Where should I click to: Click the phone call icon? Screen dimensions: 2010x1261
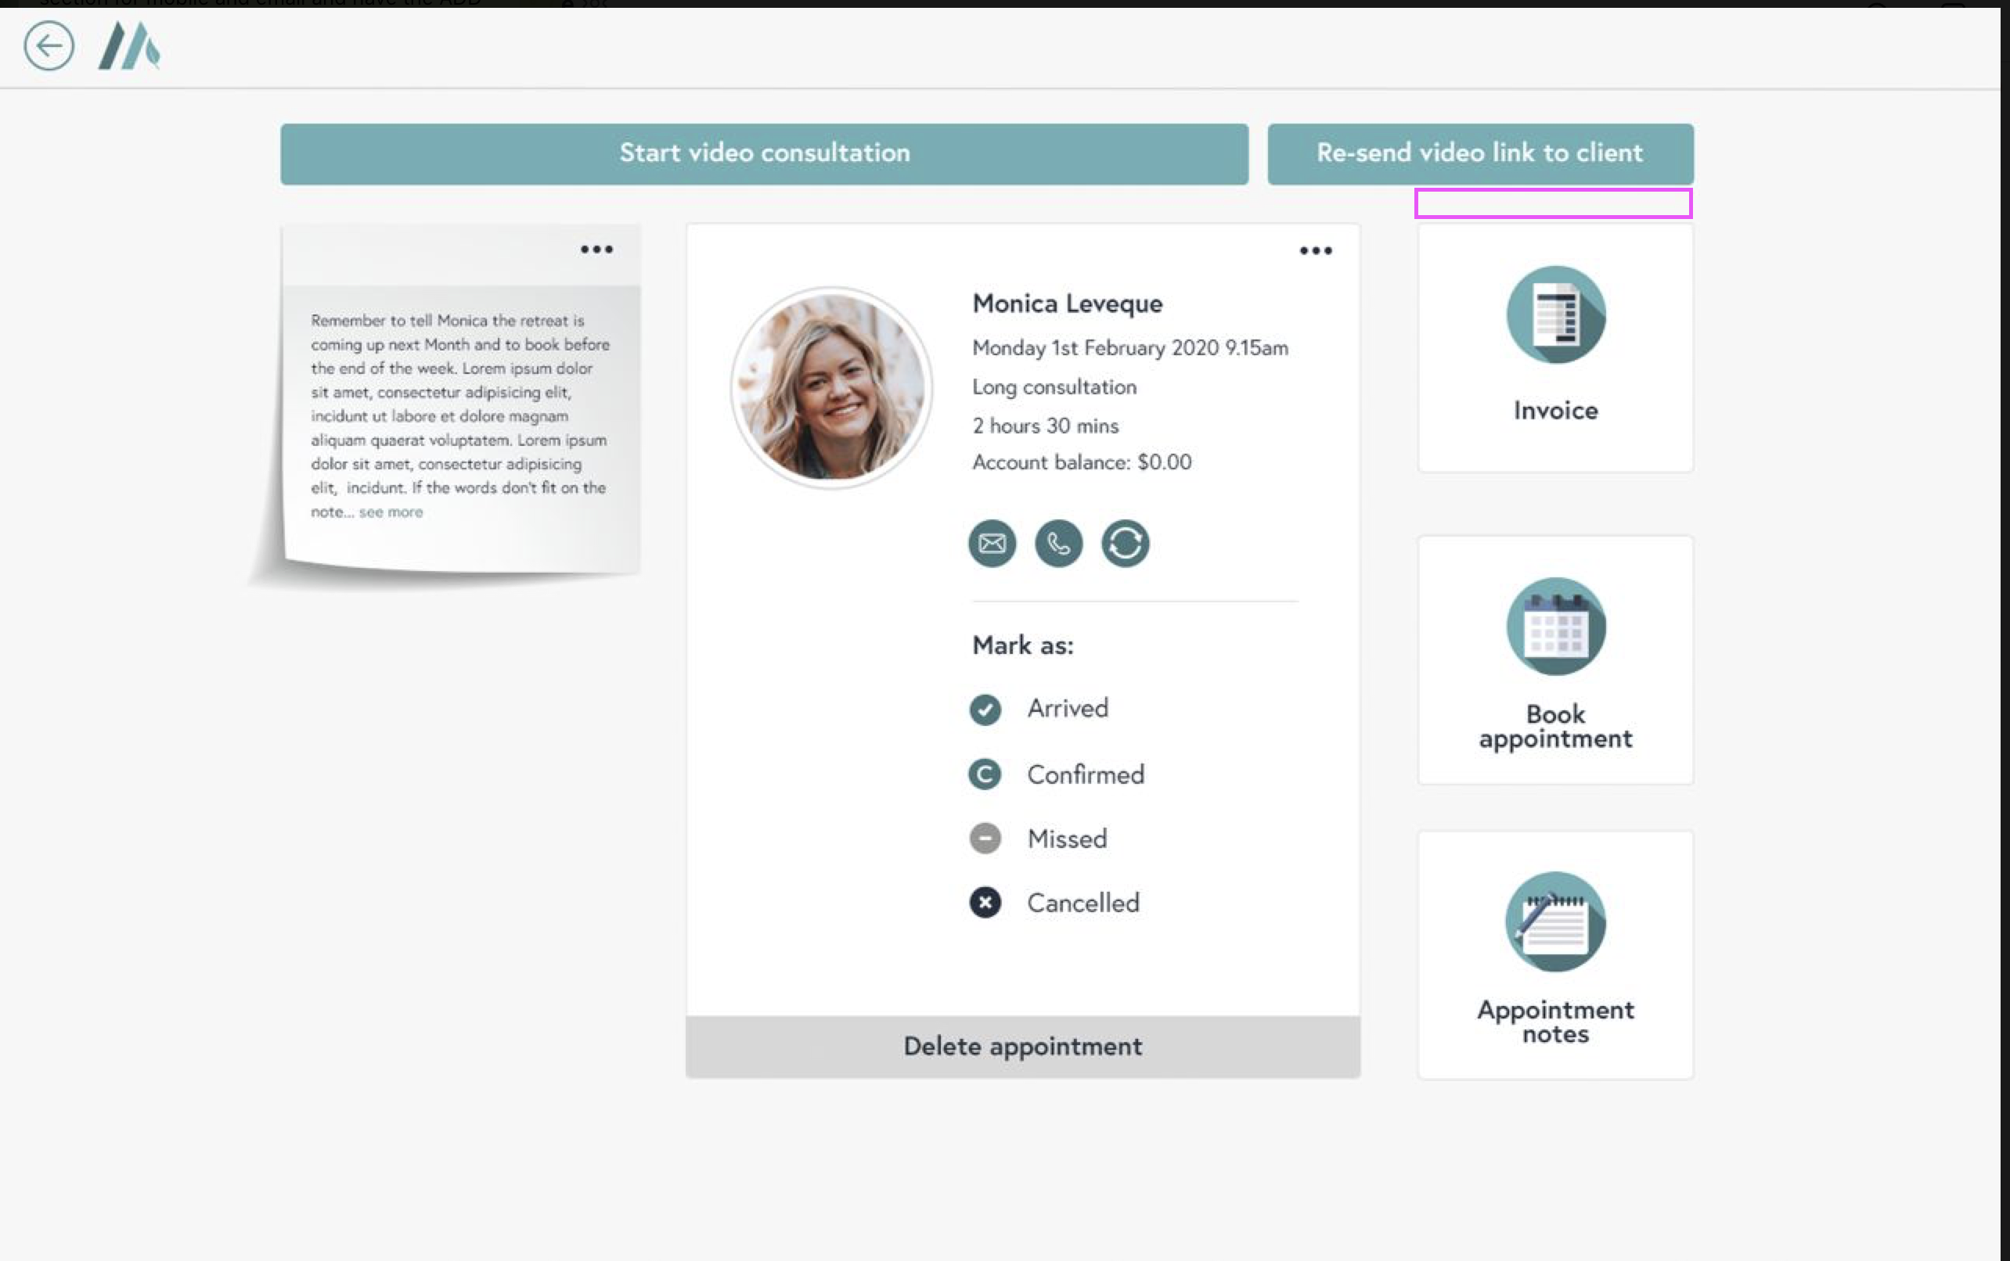click(1058, 544)
